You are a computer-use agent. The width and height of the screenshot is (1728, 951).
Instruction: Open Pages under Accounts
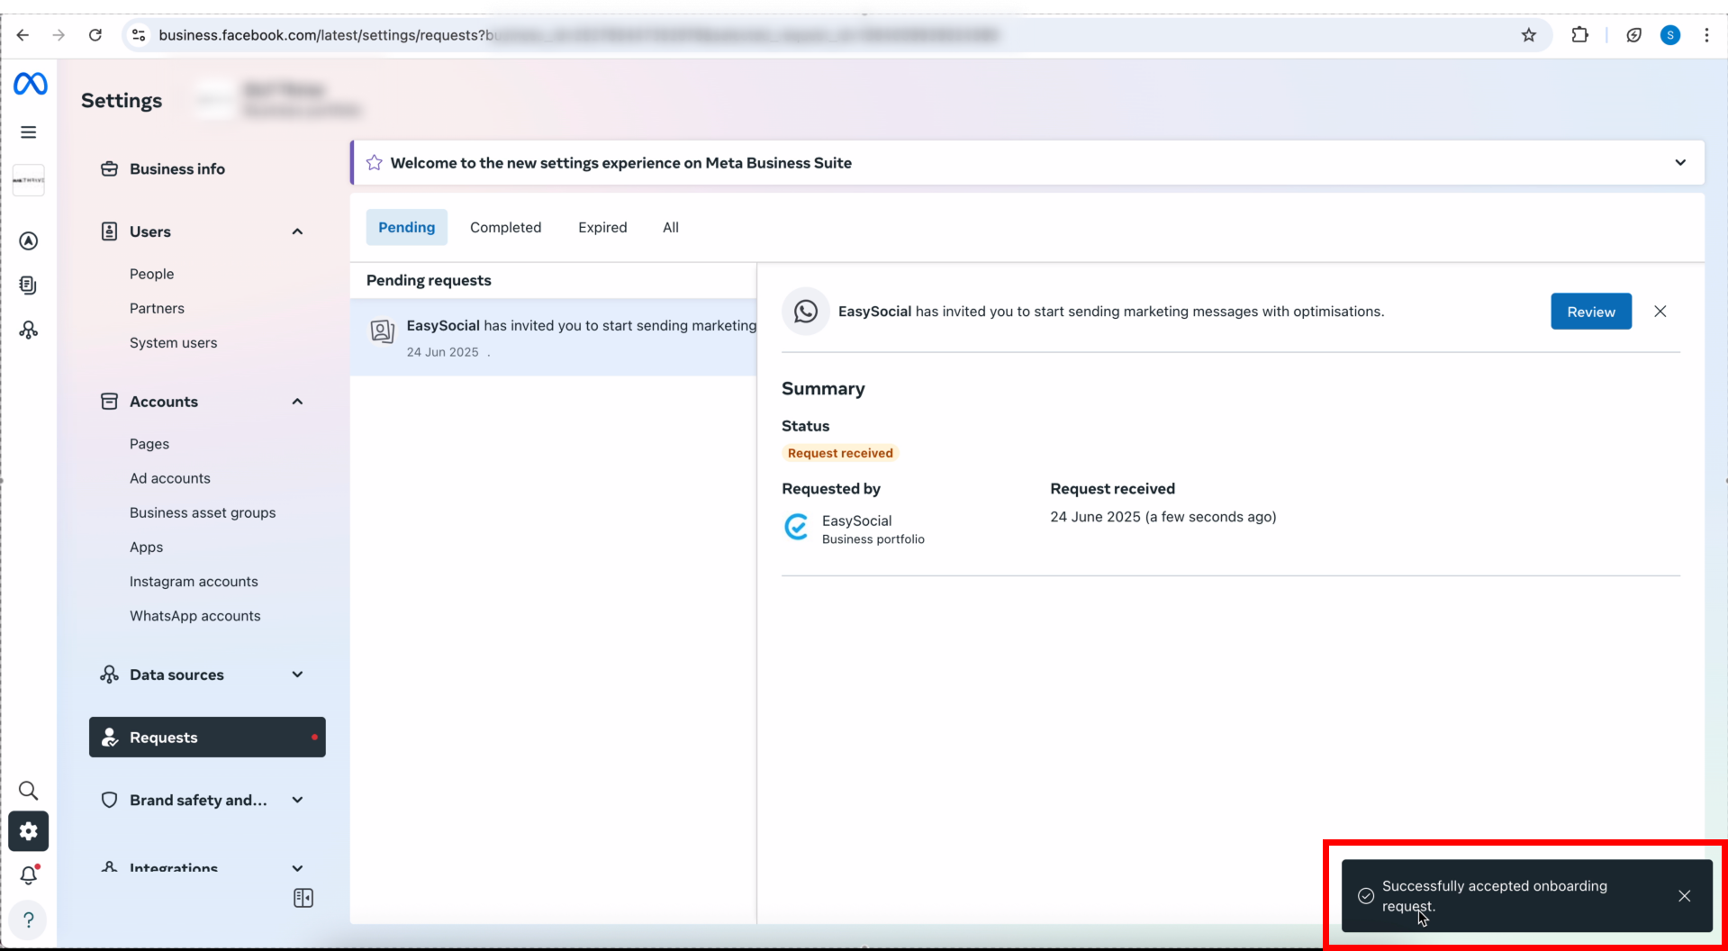point(149,444)
